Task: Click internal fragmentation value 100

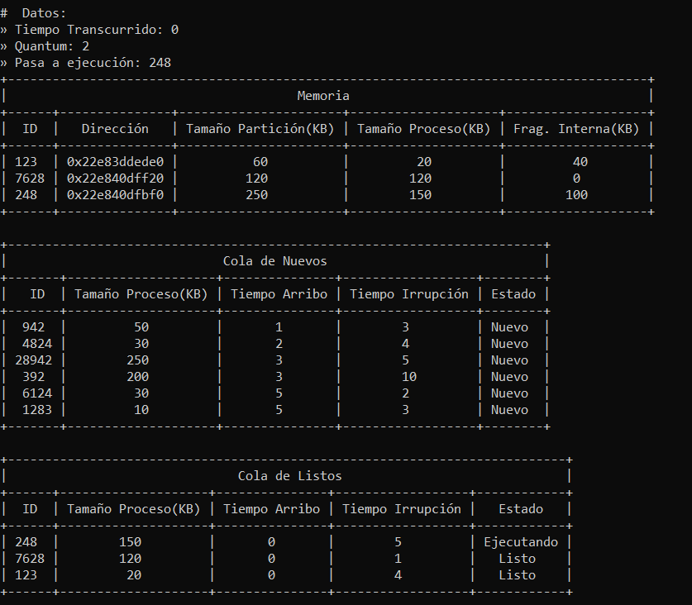Action: [577, 195]
